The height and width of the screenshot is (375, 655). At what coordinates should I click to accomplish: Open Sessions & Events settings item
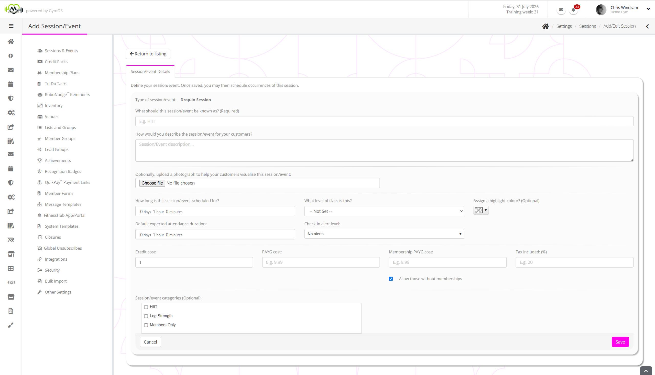61,51
